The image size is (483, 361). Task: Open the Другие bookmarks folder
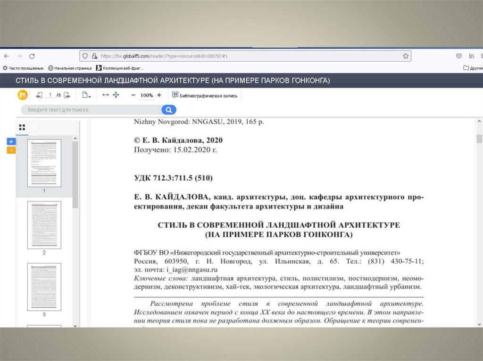pos(473,68)
